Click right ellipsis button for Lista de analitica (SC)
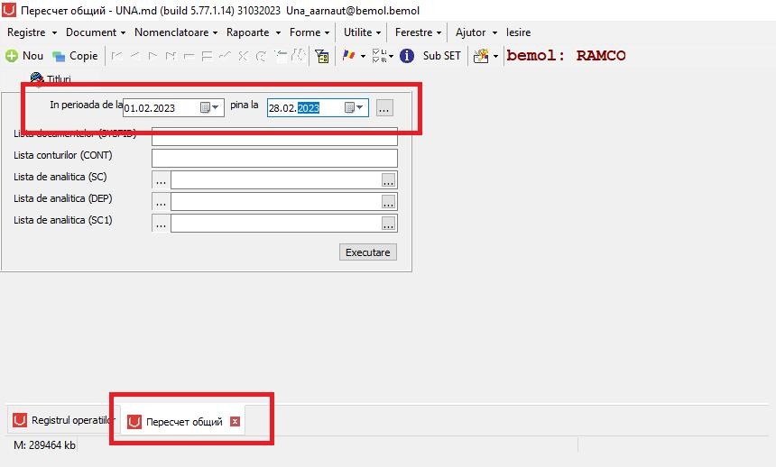The image size is (776, 467). [x=389, y=180]
